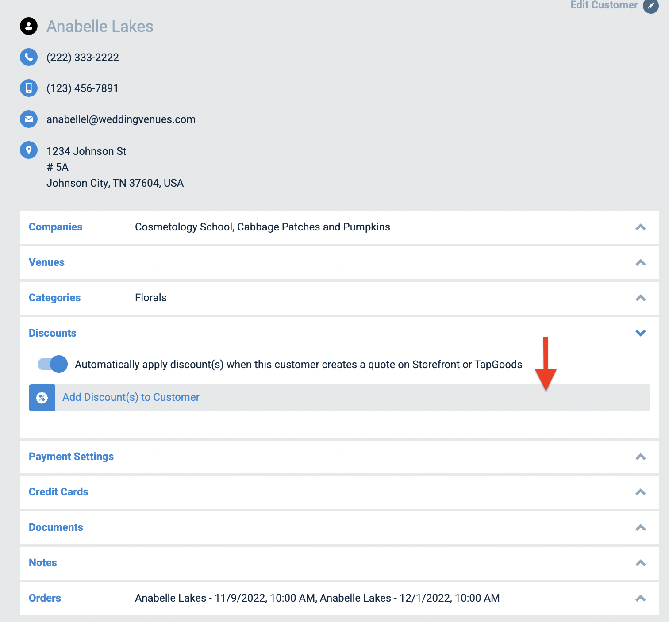669x622 pixels.
Task: Click the Edit Customer link
Action: pyautogui.click(x=604, y=5)
